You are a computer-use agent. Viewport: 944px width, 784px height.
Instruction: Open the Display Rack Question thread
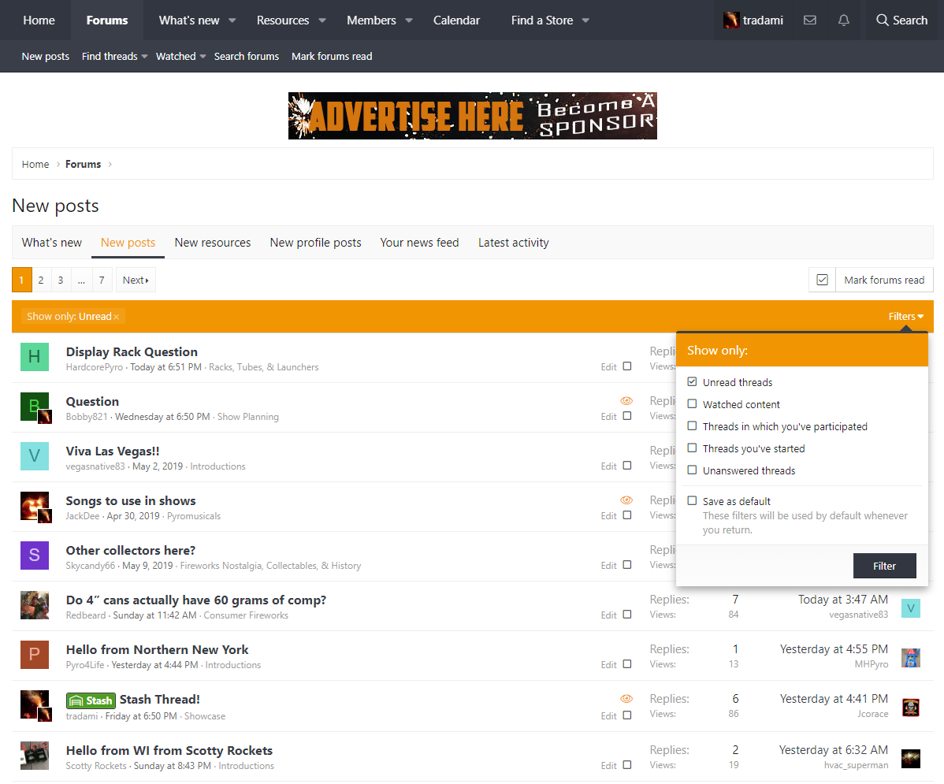pos(132,351)
